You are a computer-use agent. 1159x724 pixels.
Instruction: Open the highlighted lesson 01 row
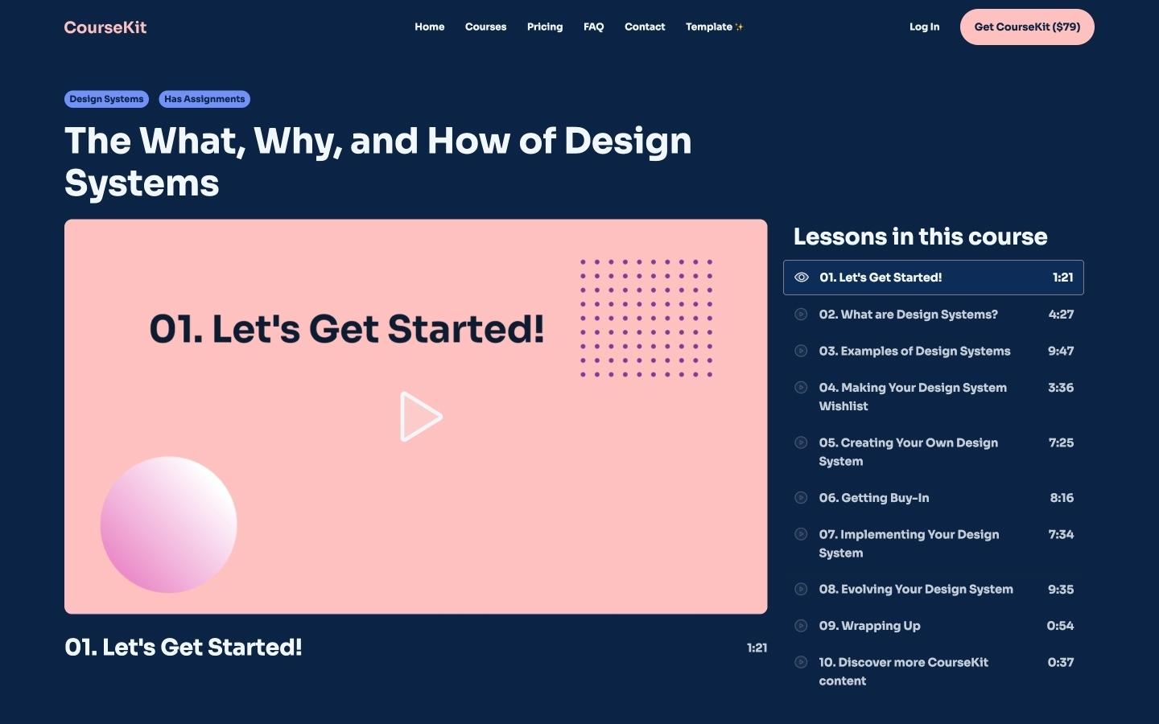point(934,277)
